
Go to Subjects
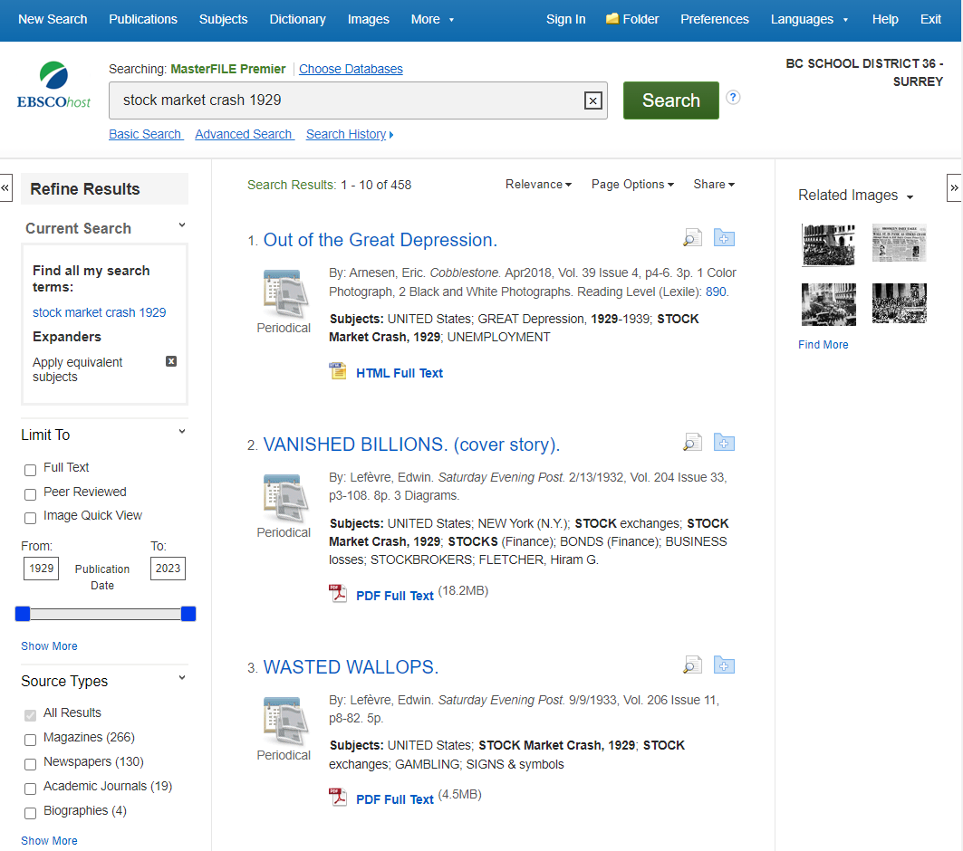pos(223,19)
